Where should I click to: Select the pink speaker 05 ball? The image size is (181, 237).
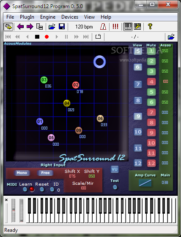[51, 138]
